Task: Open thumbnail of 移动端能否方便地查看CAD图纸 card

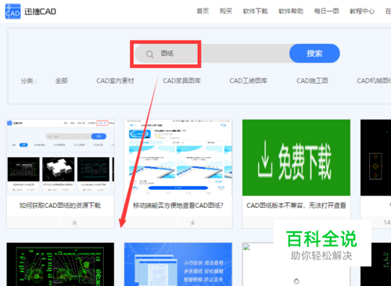Action: coord(178,157)
